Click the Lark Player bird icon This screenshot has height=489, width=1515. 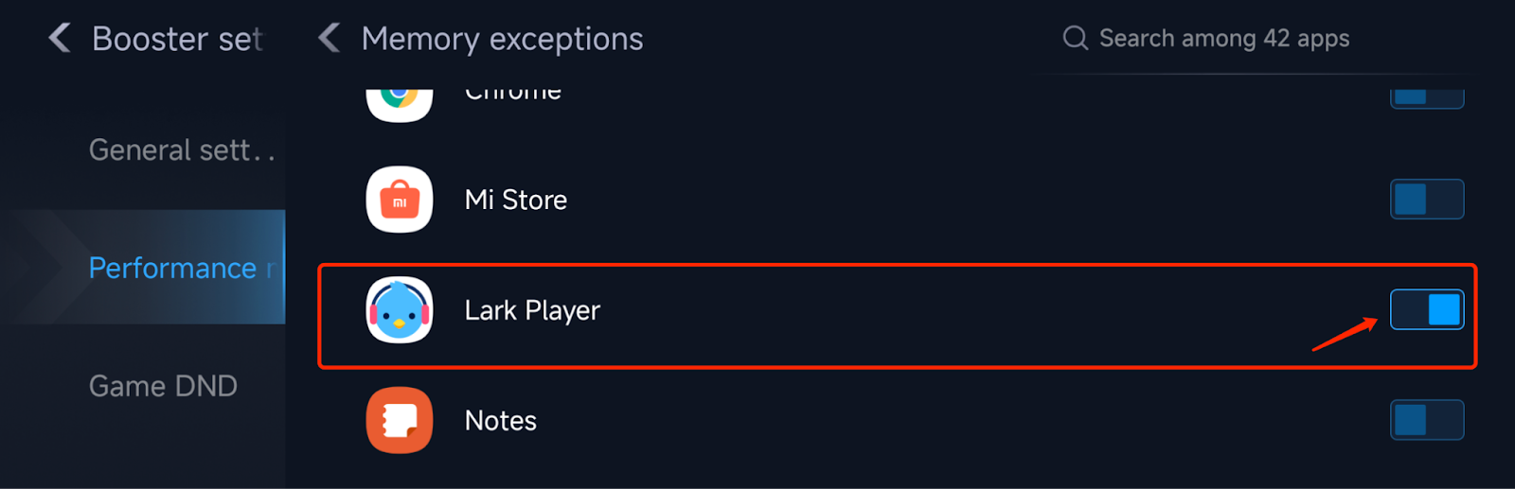(x=400, y=310)
